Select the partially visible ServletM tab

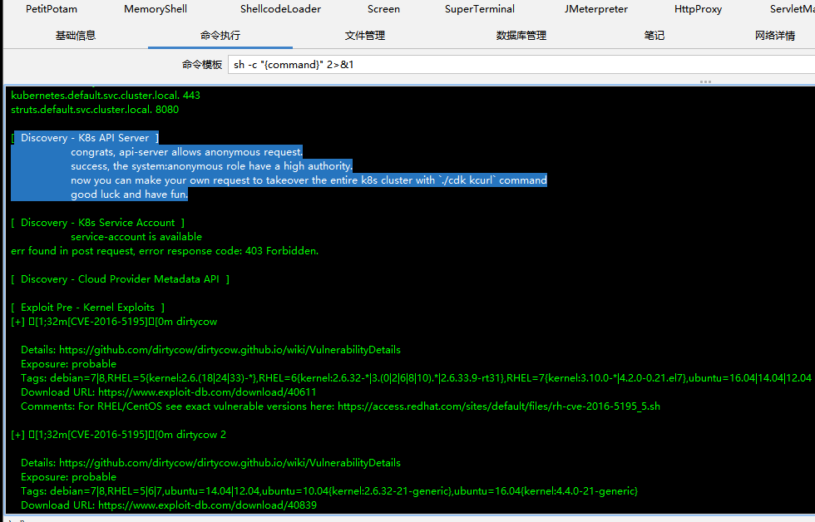point(792,9)
